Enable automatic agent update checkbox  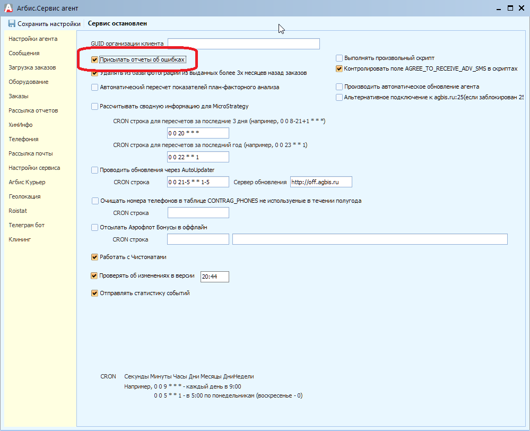pos(339,87)
